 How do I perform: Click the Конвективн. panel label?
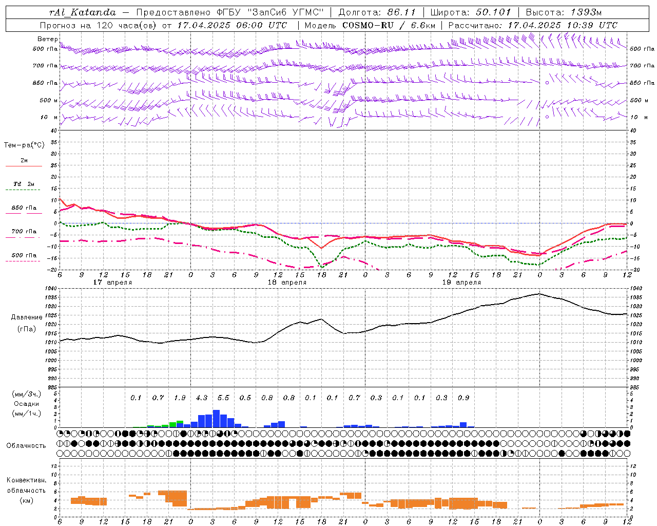[x=27, y=480]
